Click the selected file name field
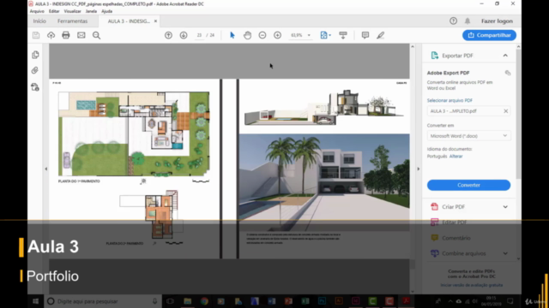Image resolution: width=549 pixels, height=308 pixels. pos(468,111)
